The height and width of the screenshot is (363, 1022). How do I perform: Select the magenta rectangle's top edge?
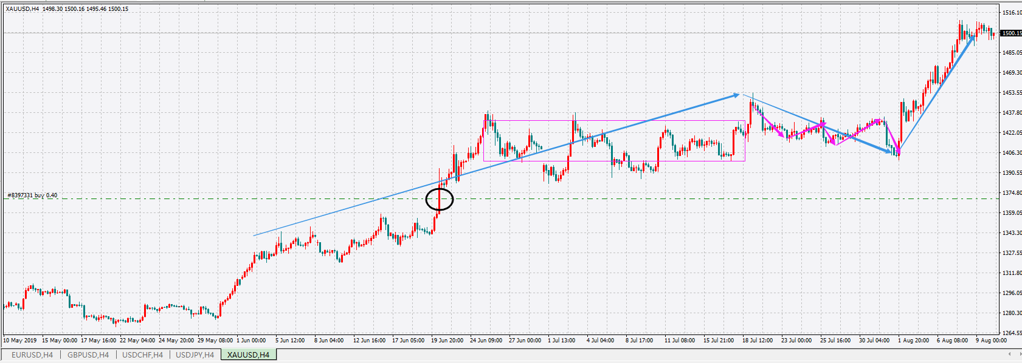coord(614,120)
